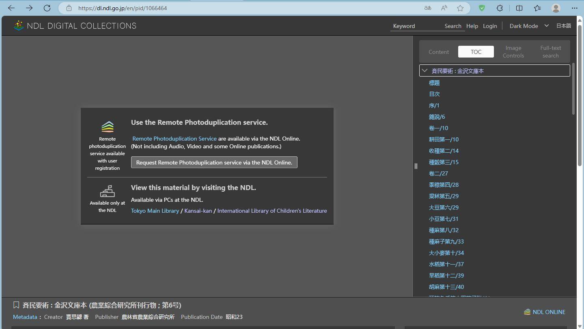The image size is (584, 329).
Task: Bookmark the 斉民要術 item icon
Action: 16,305
